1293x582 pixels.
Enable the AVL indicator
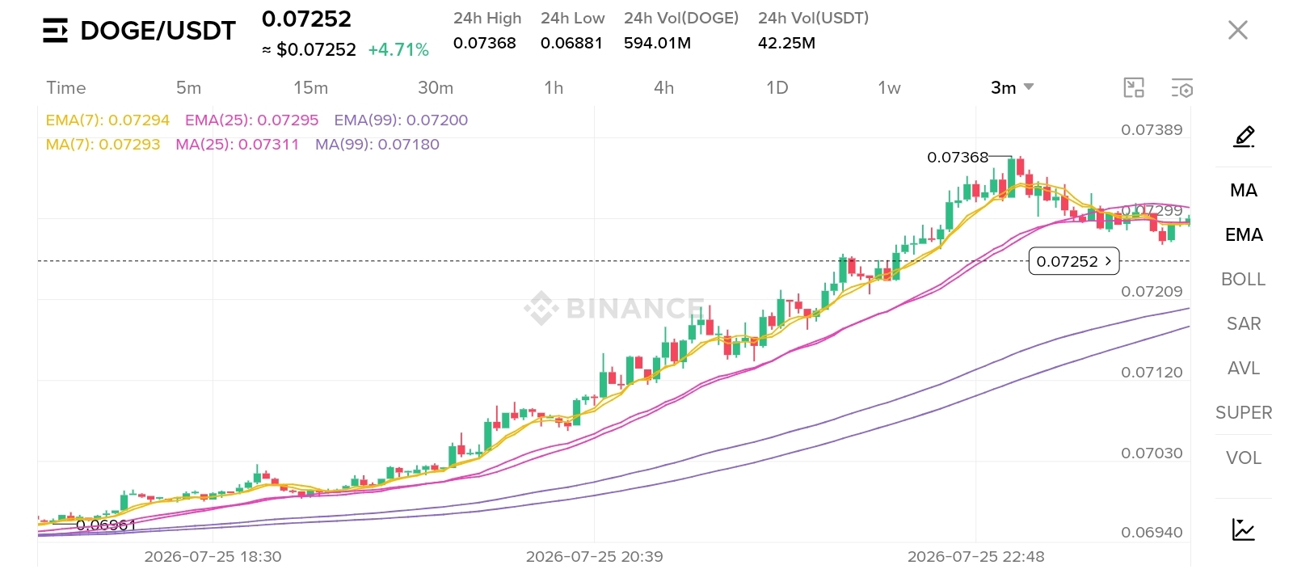coord(1244,368)
